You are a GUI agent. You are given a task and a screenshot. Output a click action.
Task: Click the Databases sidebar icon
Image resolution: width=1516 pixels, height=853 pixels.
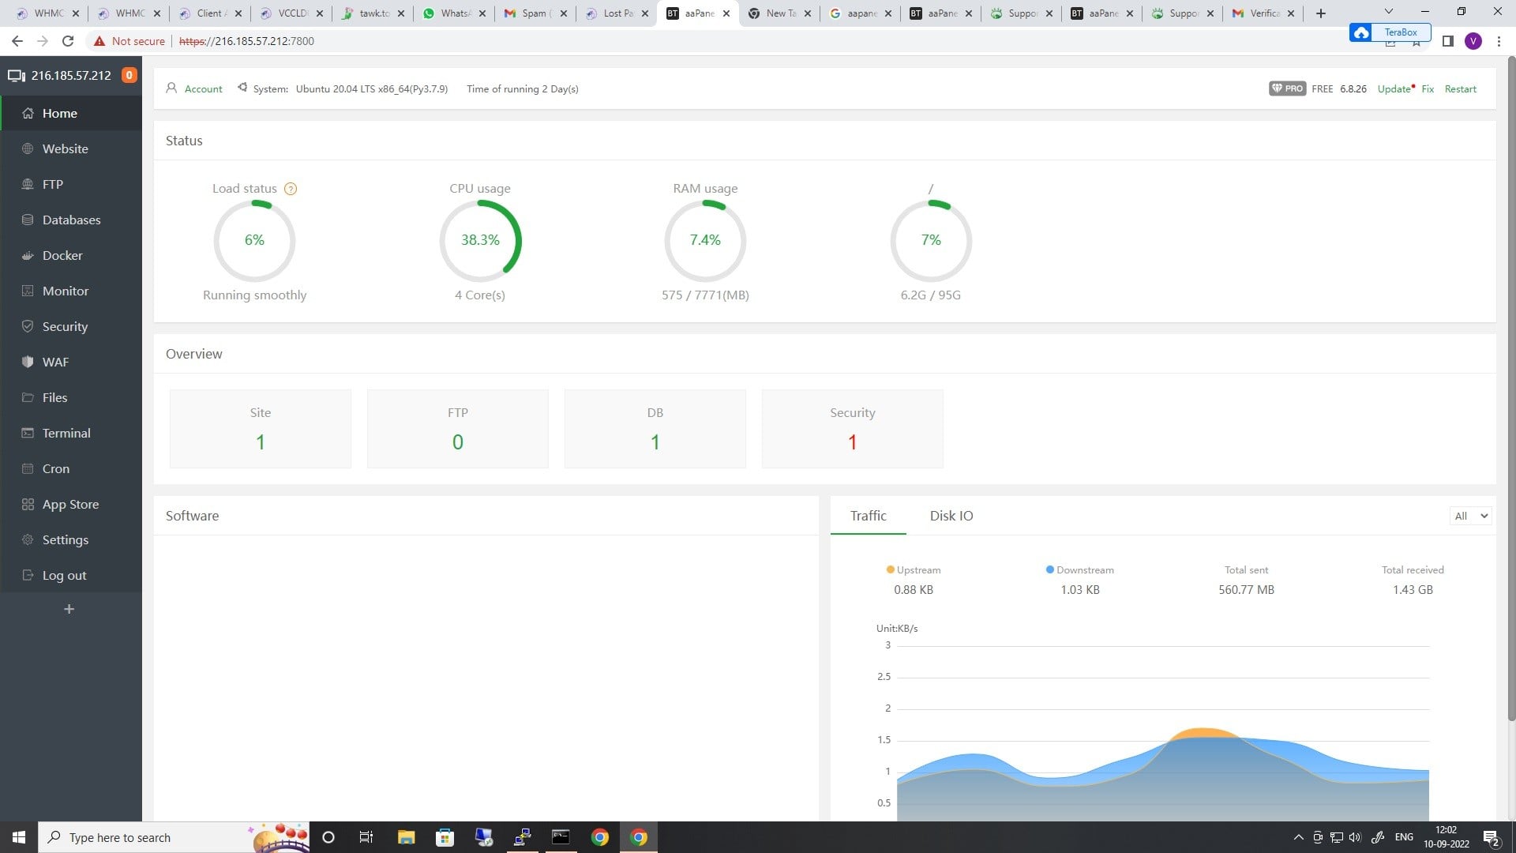tap(28, 220)
